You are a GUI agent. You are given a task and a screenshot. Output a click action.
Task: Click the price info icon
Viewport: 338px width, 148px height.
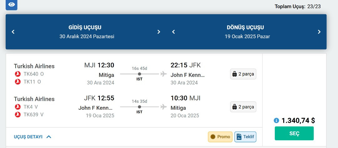point(276,121)
